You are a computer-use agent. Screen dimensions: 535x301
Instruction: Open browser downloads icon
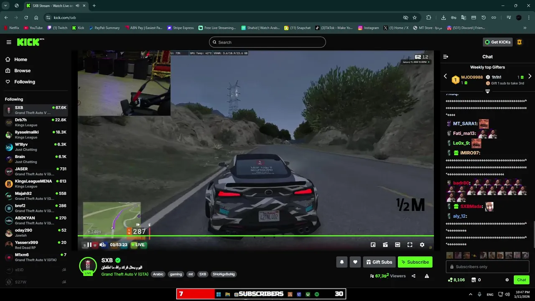pos(443,18)
